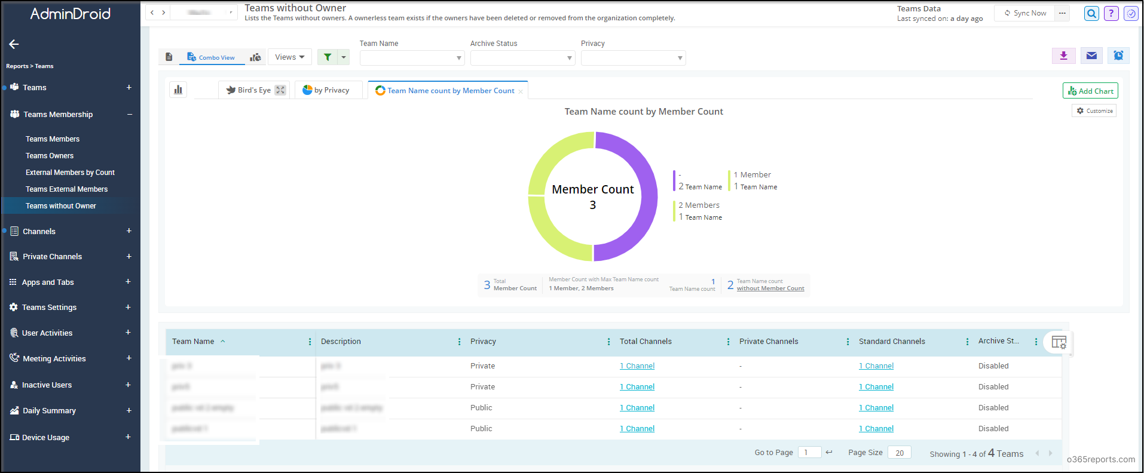Screen dimensions: 1144x473
Task: Open Teams Owners report in sidebar
Action: coord(50,155)
